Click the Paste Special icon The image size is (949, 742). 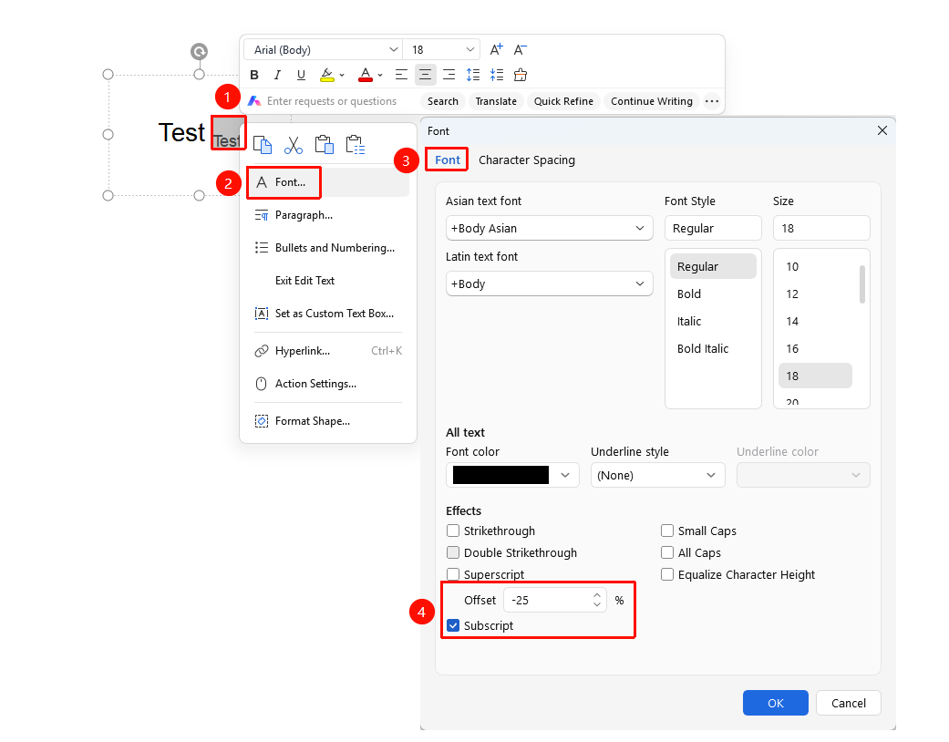pyautogui.click(x=356, y=145)
